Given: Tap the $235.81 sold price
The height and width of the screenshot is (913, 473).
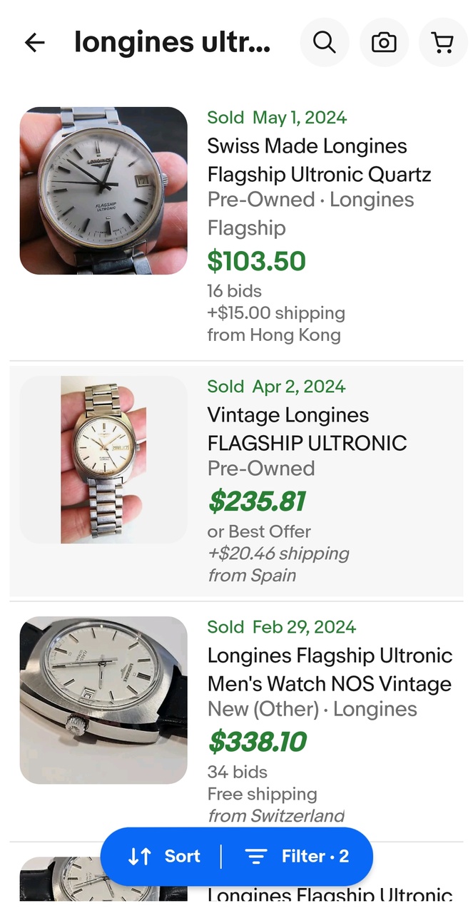Looking at the screenshot, I should click(x=257, y=501).
